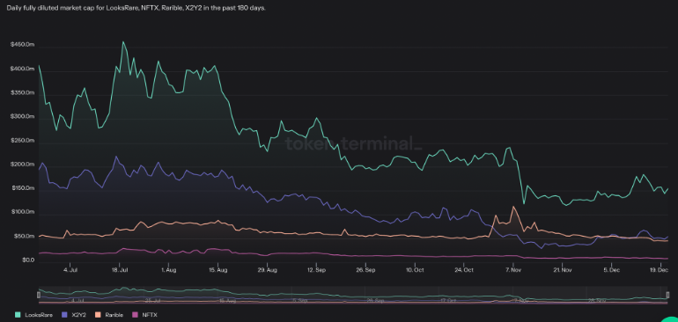Toggle the NFTX series legend label
Image resolution: width=678 pixels, height=322 pixels.
150,315
